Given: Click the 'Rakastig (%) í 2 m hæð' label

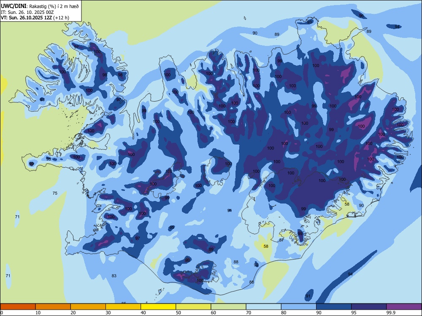Looking at the screenshot, I should tap(54, 6).
